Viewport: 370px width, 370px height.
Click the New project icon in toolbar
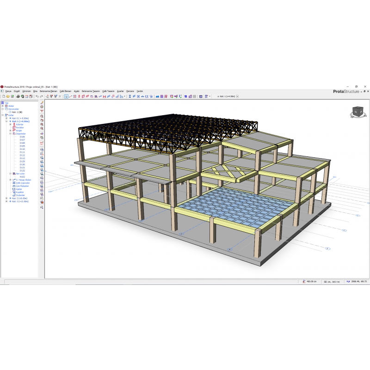point(3,96)
